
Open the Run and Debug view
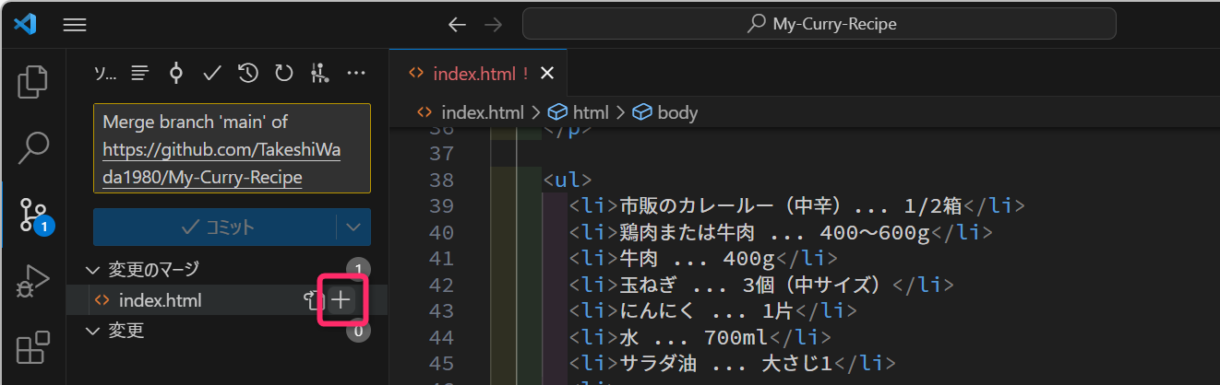click(x=33, y=281)
